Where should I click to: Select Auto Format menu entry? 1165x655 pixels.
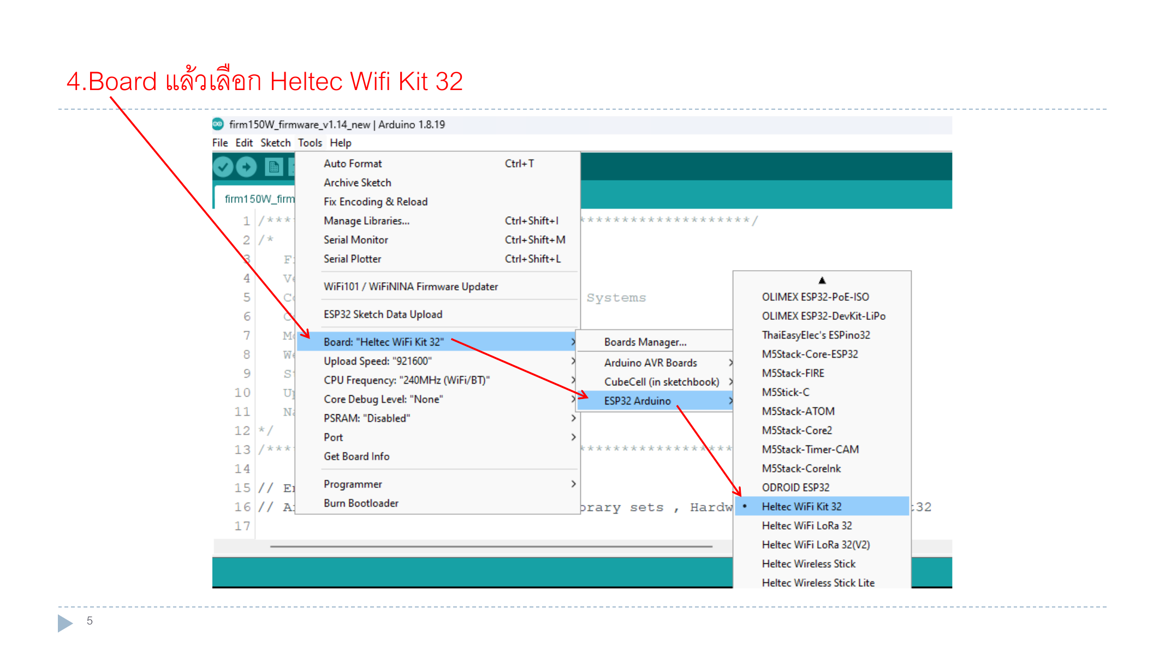pyautogui.click(x=437, y=164)
